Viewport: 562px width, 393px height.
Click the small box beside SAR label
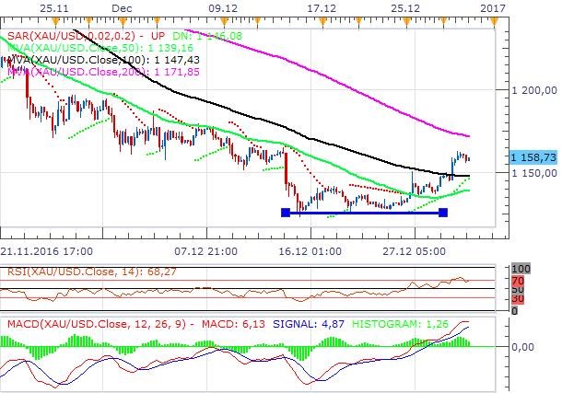(x=4, y=36)
